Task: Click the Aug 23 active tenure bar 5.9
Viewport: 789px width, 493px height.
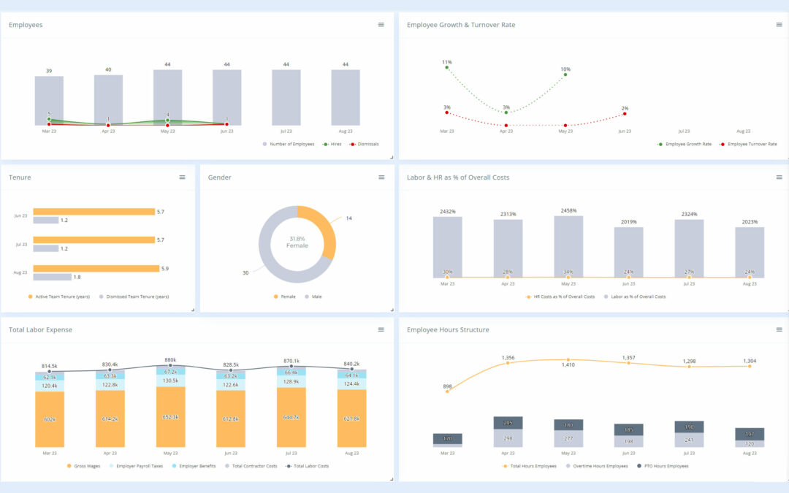Action: (96, 269)
